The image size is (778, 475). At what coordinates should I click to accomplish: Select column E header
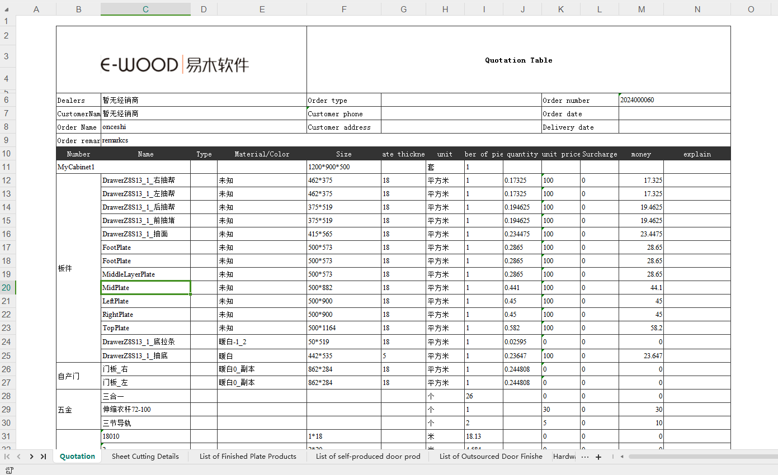pos(262,9)
